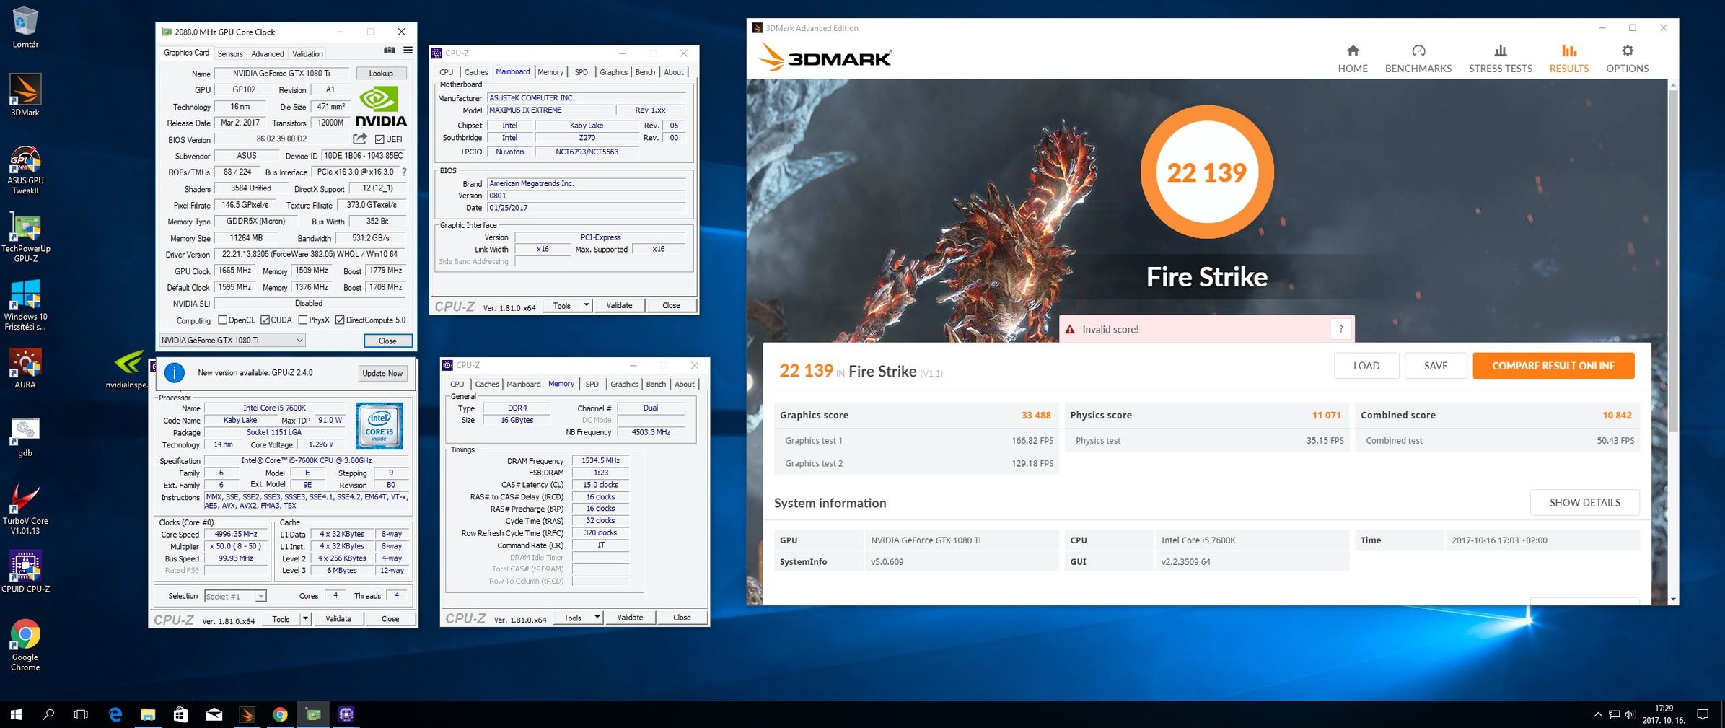Viewport: 1725px width, 728px height.
Task: Click COMPARE RESULT ONLINE in 3DMark
Action: click(1553, 366)
